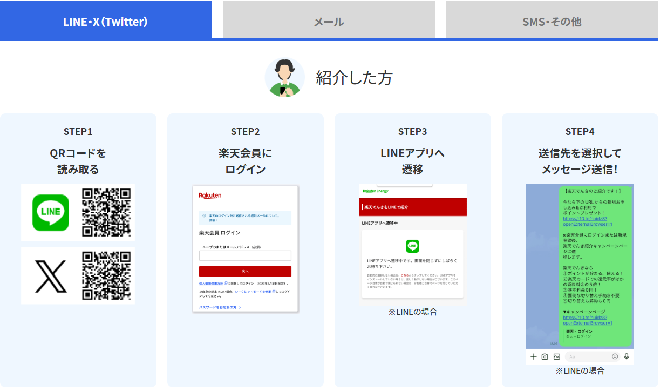667x391 pixels.
Task: Click the Rakuten Energy logo in STEP3
Action: 376,191
